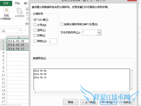The height and width of the screenshot is (106, 141).
Task: Click the preview scroll right arrow
Action: tap(128, 92)
